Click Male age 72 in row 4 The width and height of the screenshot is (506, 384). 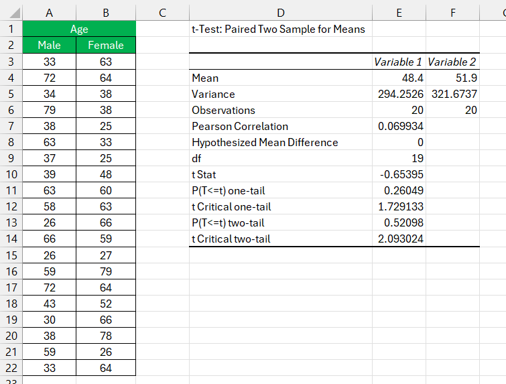coord(49,78)
